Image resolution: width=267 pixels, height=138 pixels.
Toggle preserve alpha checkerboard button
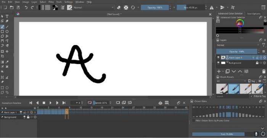click(126, 8)
